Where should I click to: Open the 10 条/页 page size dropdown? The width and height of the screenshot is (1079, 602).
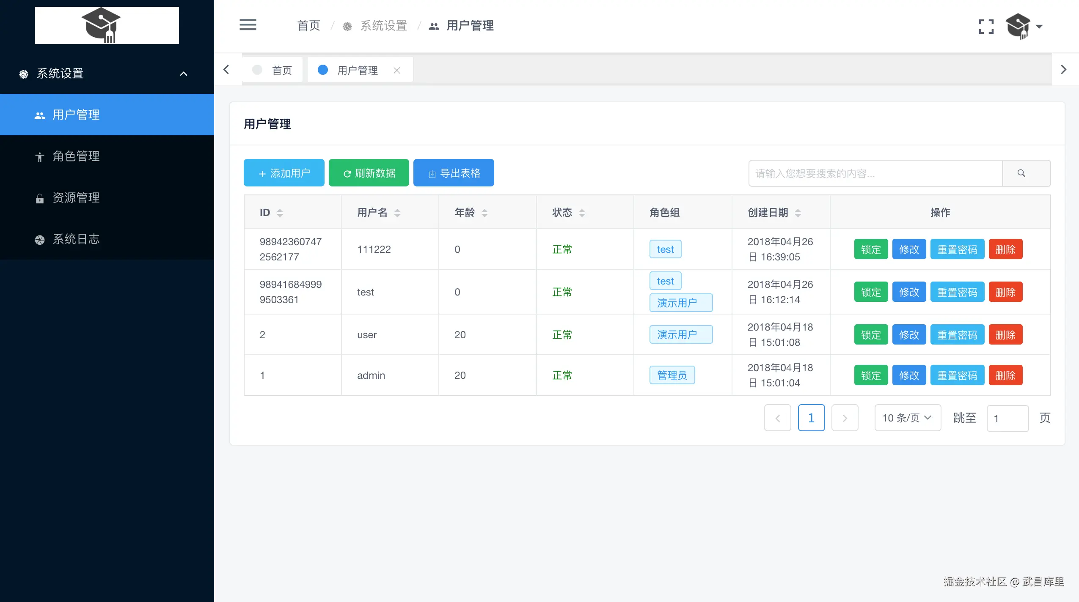pos(907,418)
